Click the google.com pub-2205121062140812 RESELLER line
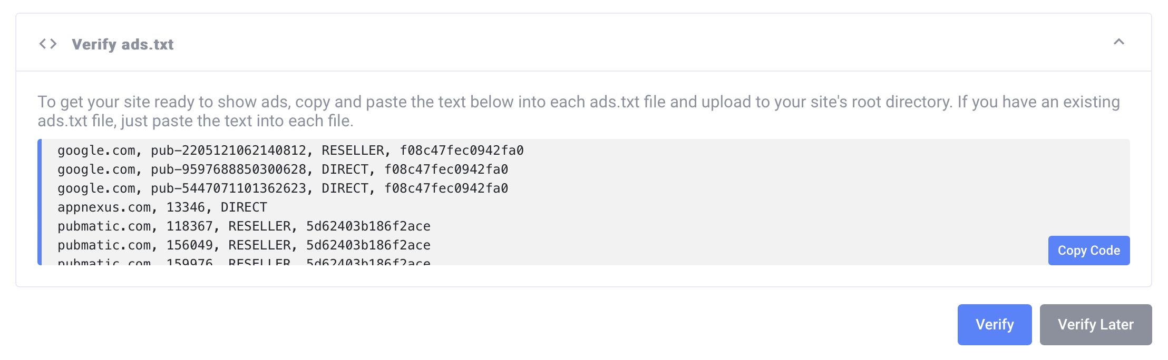Screen dimensions: 1168x360 pos(290,151)
